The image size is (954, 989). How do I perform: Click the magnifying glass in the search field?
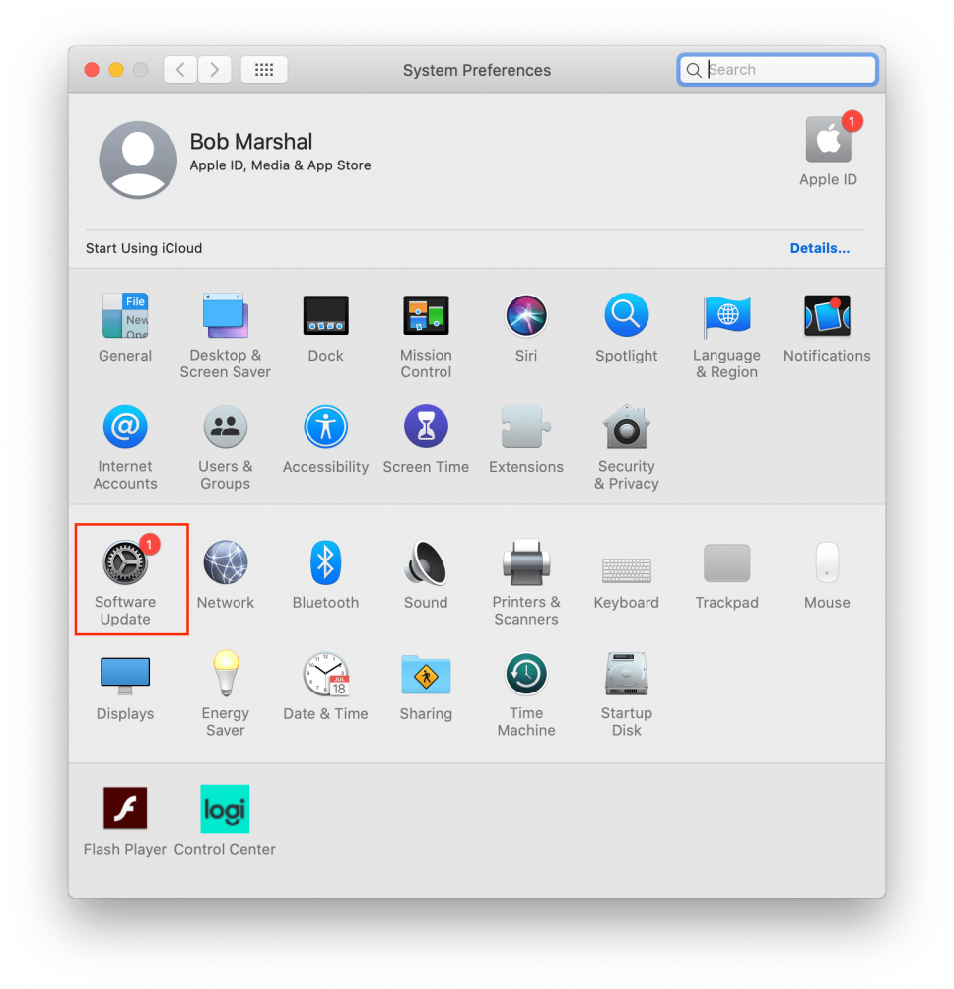(694, 70)
